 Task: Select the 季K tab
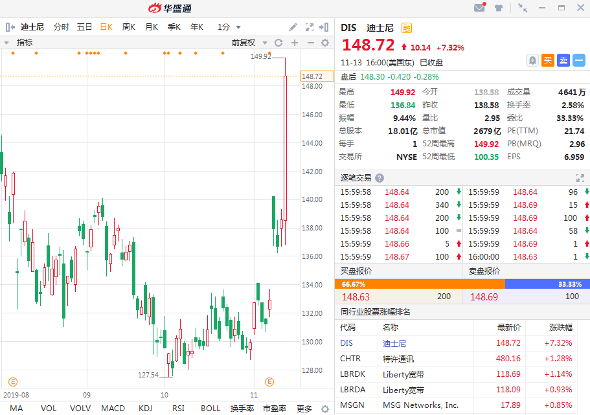coord(174,27)
